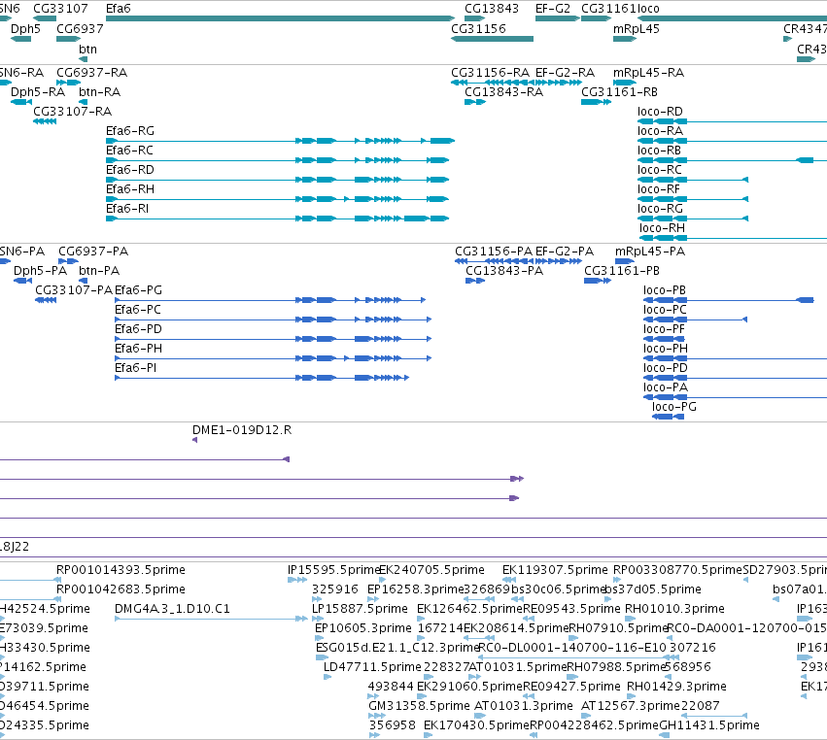Select the Efa6-RC transcript label
Screen dimensions: 827x740
(x=129, y=151)
